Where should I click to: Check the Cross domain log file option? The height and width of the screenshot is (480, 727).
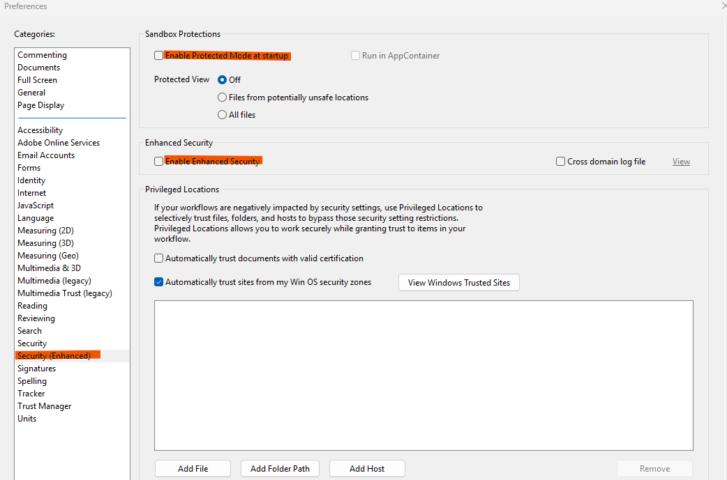(560, 161)
